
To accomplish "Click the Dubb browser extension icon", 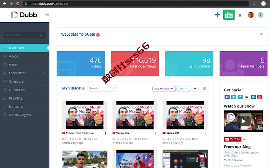I will (254, 3).
